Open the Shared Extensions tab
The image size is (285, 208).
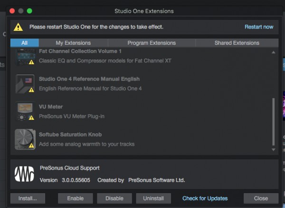[237, 43]
